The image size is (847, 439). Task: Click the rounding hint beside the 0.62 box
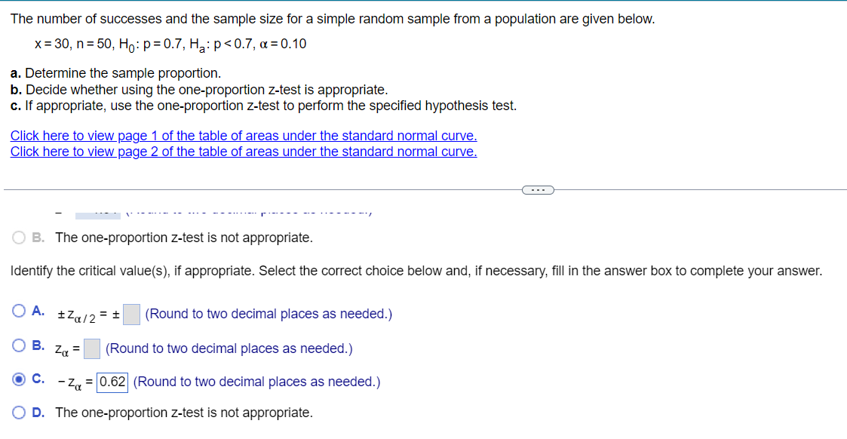pos(256,382)
